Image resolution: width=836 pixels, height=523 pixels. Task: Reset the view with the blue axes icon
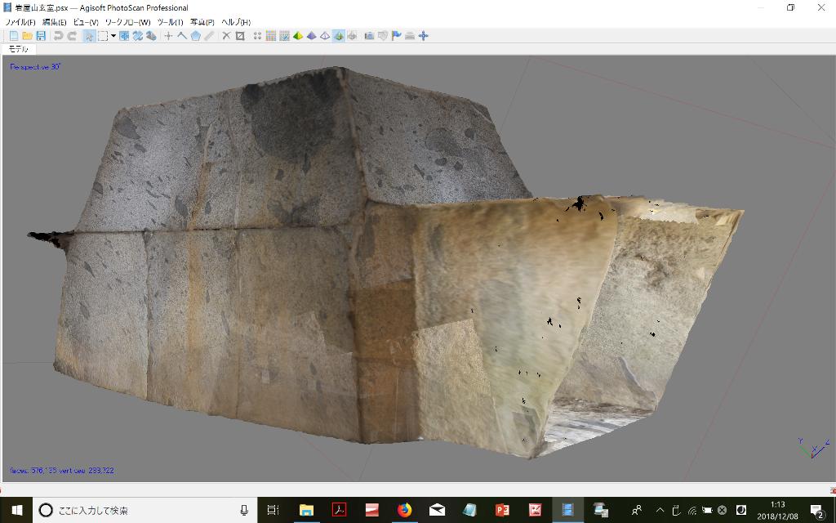[x=423, y=36]
